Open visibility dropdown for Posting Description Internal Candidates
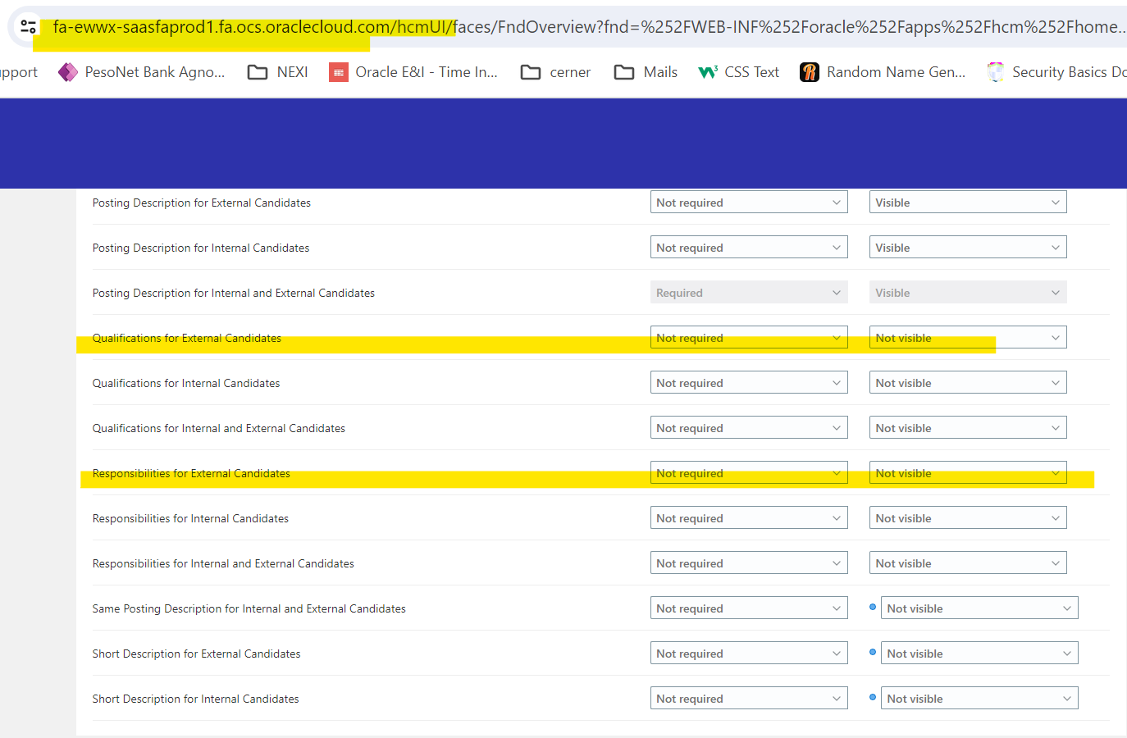This screenshot has width=1127, height=738. [x=968, y=248]
